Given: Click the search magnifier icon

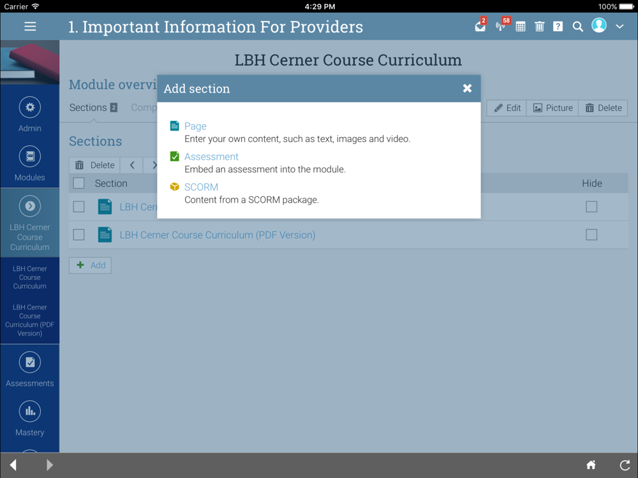Looking at the screenshot, I should coord(577,27).
